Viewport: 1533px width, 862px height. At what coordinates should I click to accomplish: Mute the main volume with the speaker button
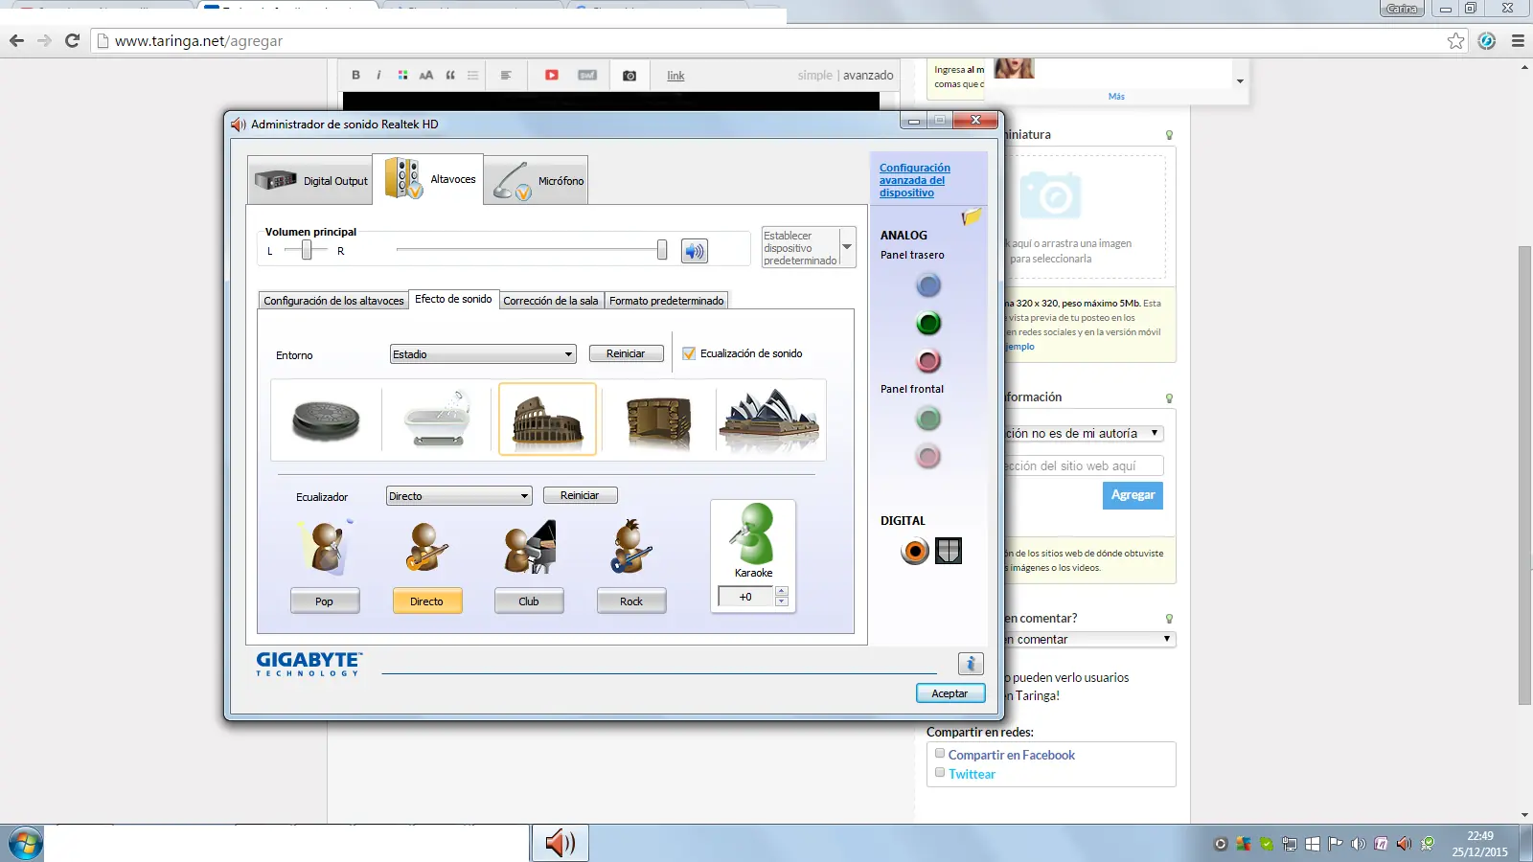(695, 251)
